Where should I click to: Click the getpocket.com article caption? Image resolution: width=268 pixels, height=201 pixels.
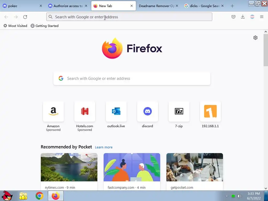click(x=182, y=187)
